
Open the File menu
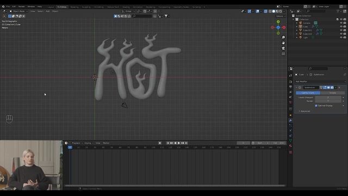click(8, 7)
